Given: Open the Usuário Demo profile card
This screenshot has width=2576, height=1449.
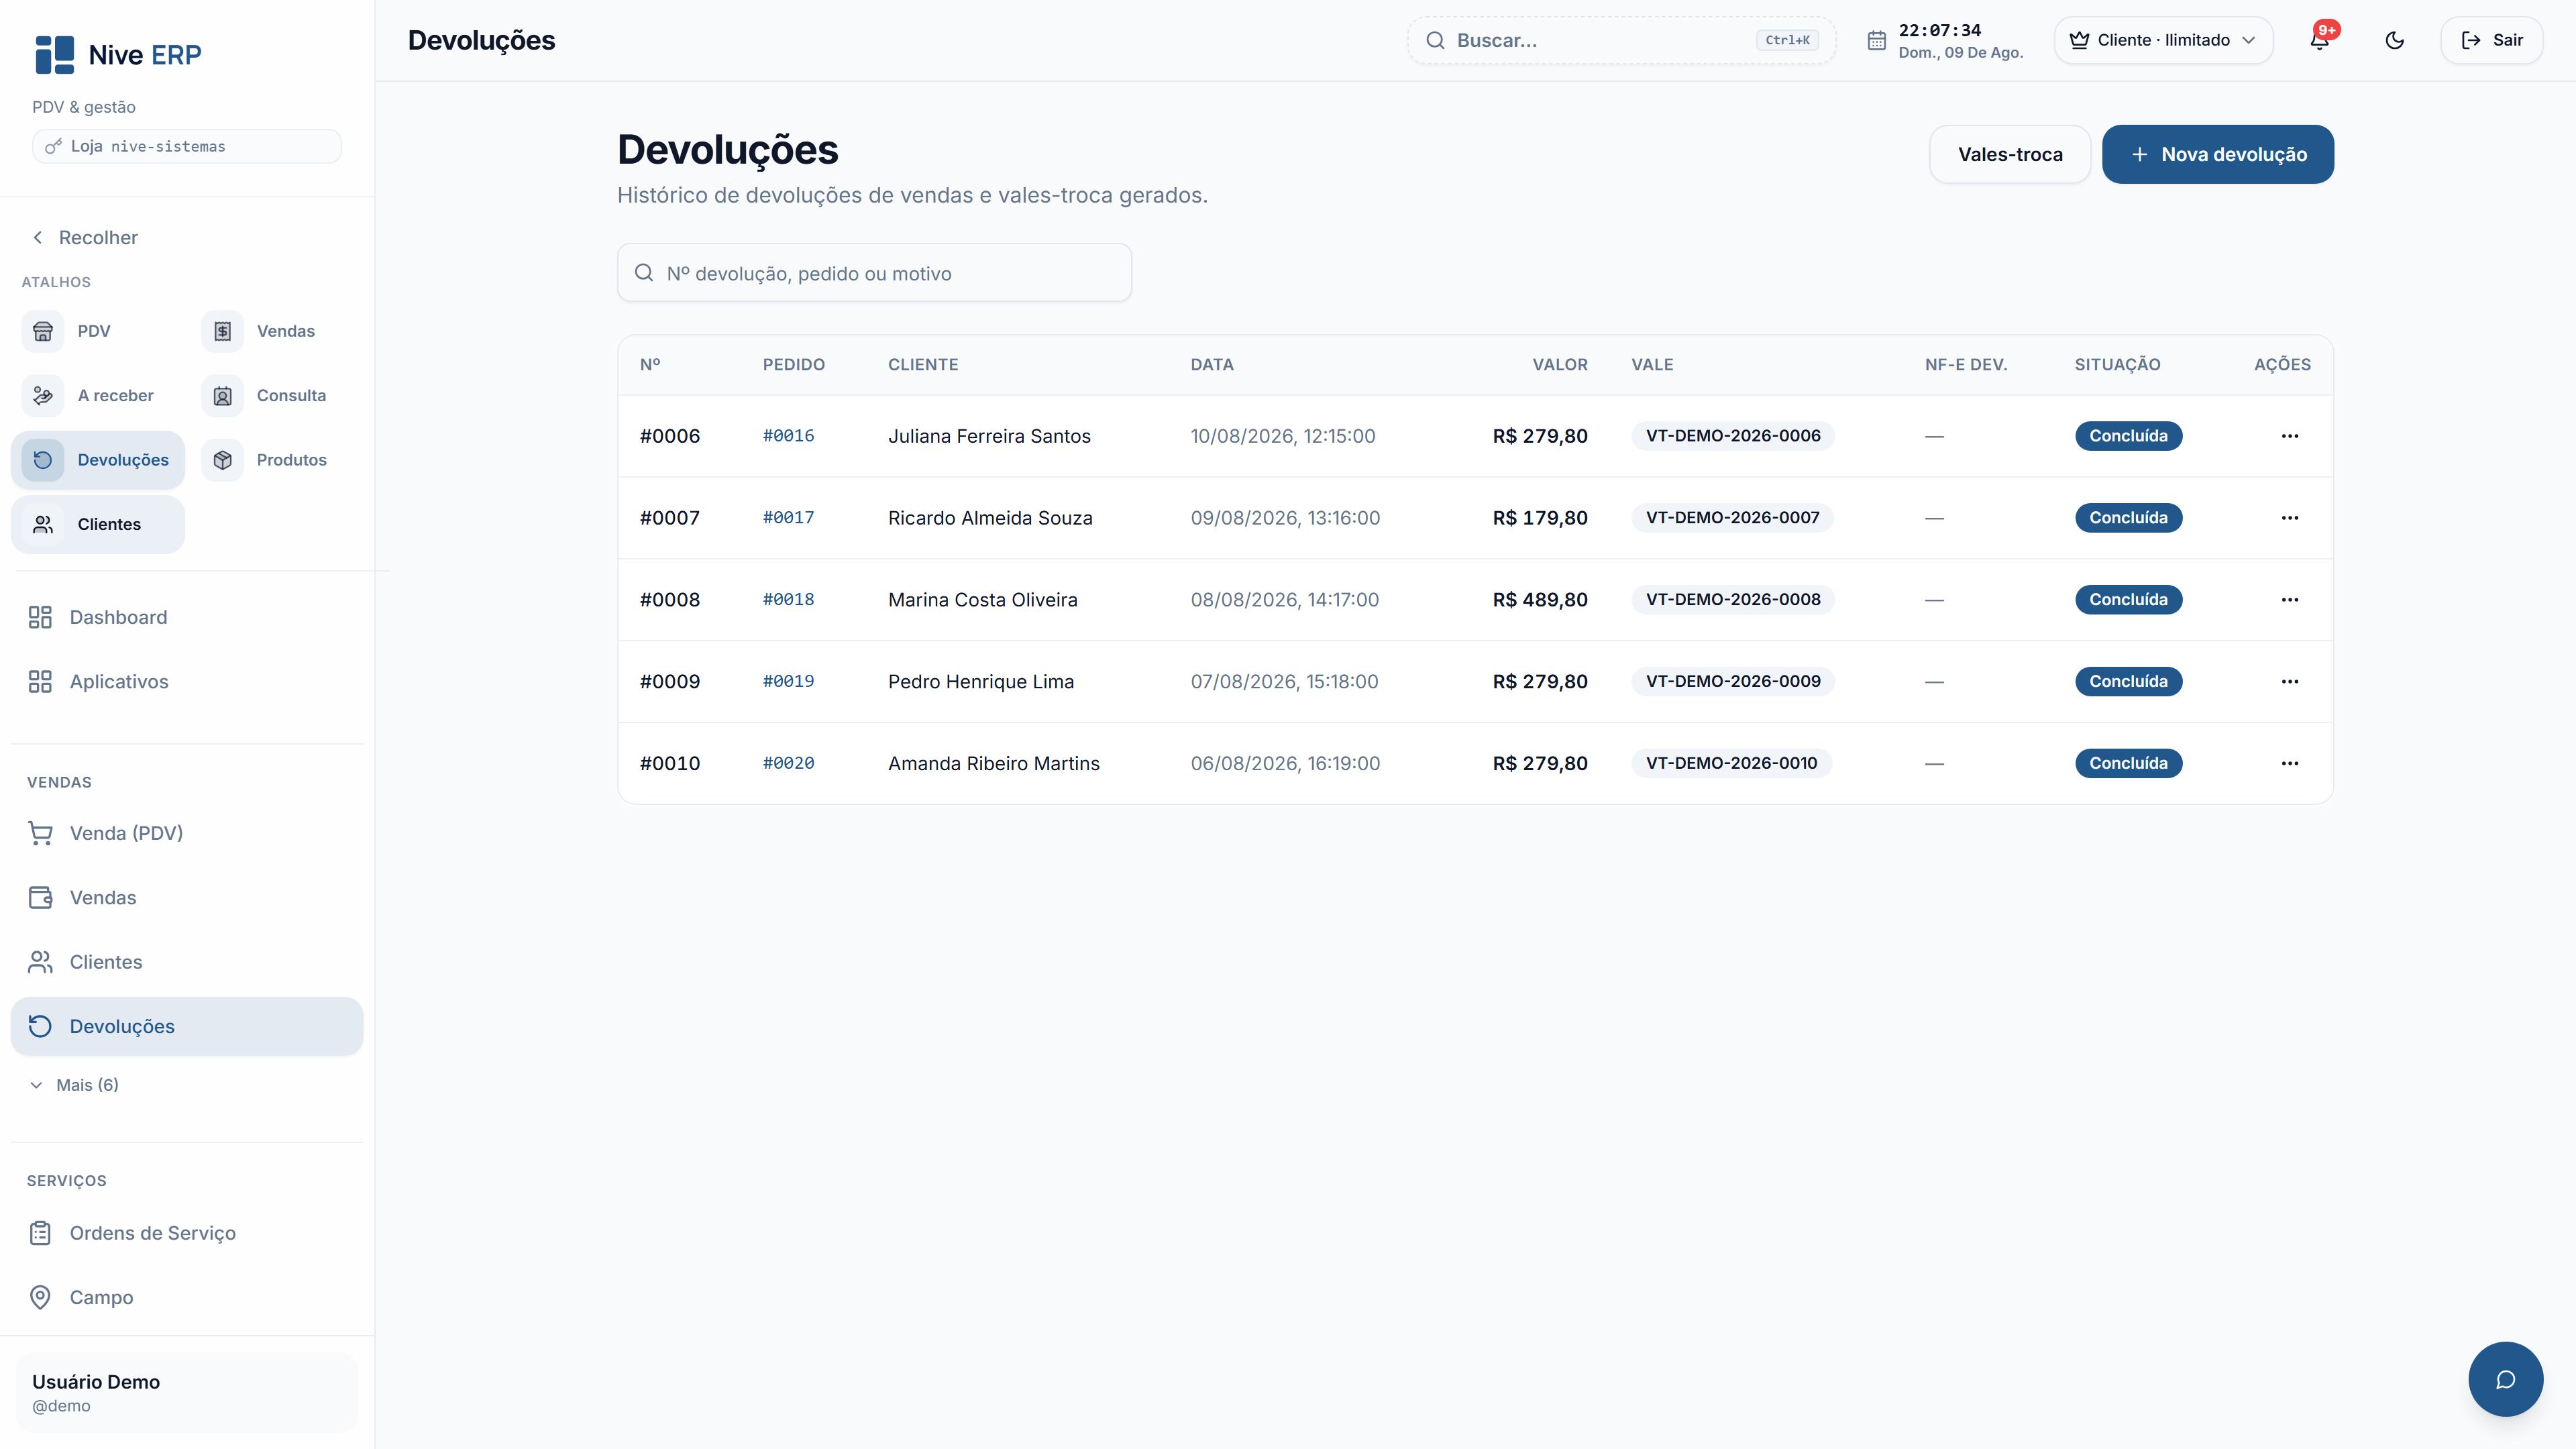Looking at the screenshot, I should (x=187, y=1392).
